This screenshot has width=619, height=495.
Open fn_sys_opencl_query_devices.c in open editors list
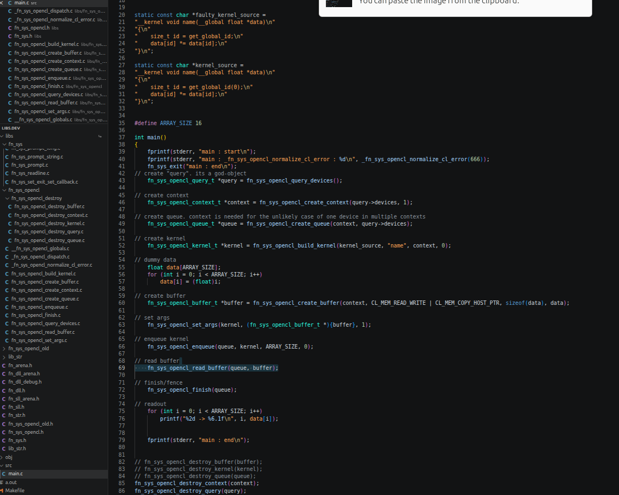[x=54, y=95]
